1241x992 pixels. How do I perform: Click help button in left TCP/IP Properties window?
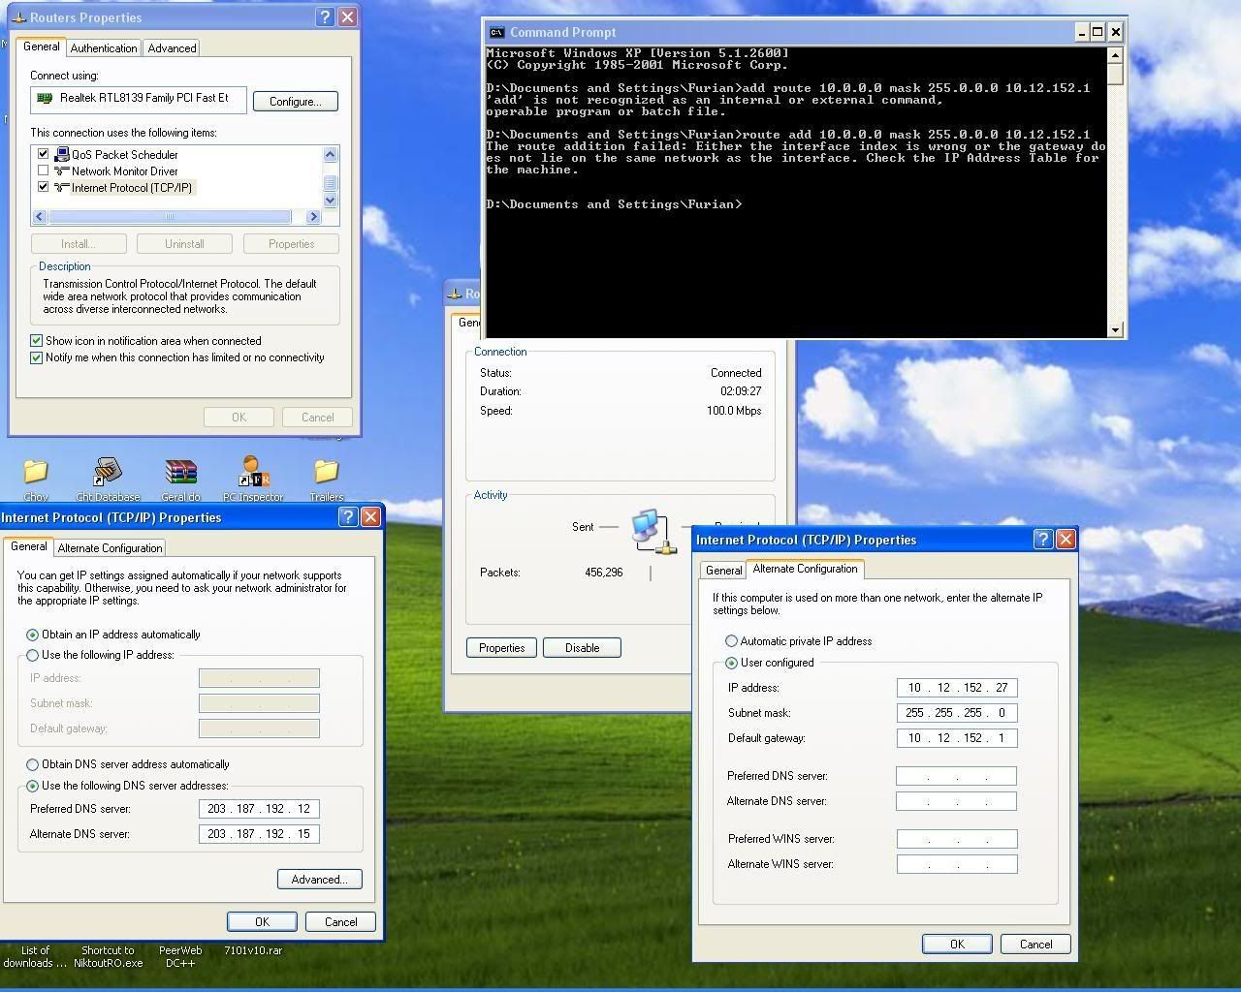click(348, 516)
